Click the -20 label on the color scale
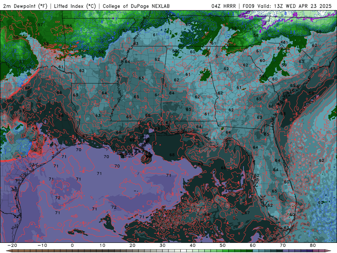The width and height of the screenshot is (337, 253). click(12, 245)
